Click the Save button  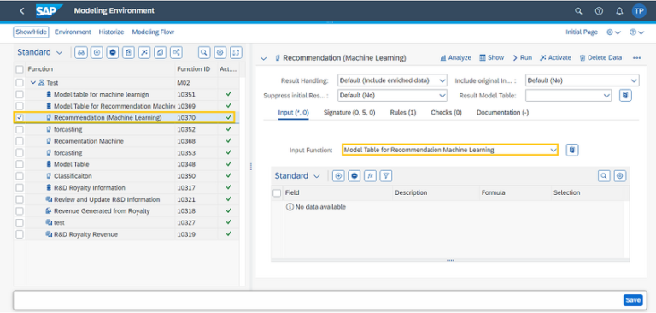633,300
